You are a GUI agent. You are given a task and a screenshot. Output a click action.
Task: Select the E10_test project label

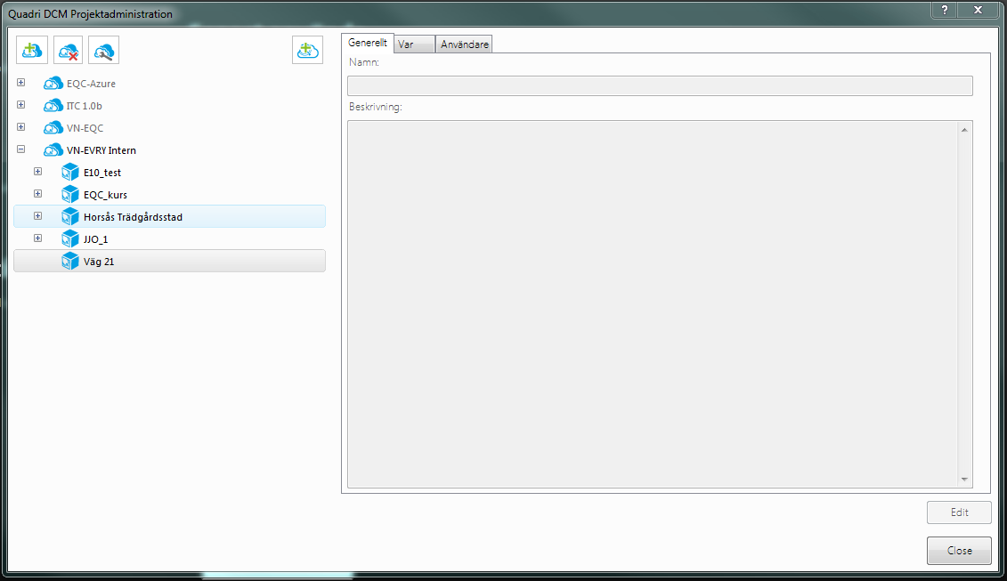[102, 173]
